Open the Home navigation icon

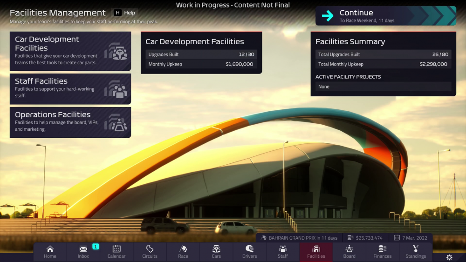click(50, 249)
